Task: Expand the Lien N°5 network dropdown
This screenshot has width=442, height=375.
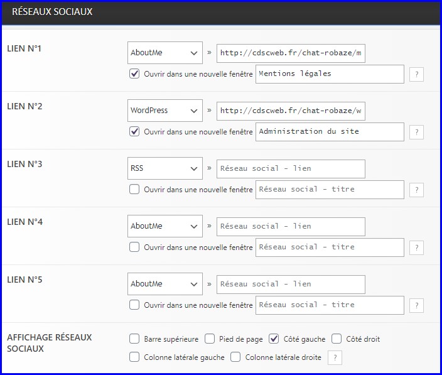Action: click(x=164, y=284)
